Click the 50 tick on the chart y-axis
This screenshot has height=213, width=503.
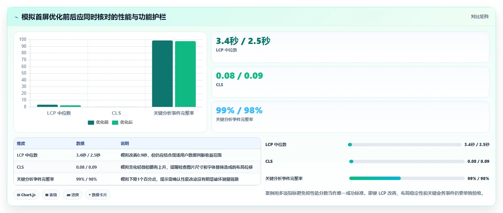point(24,73)
